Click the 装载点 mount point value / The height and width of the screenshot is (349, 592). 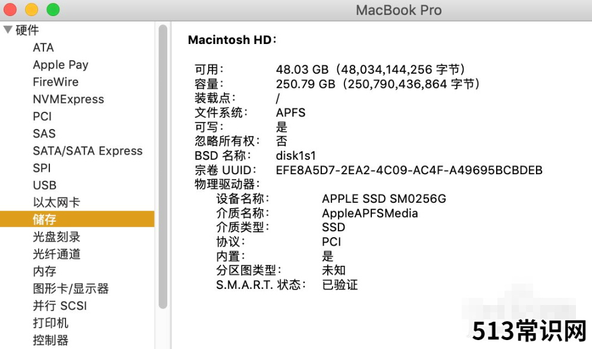pos(278,98)
